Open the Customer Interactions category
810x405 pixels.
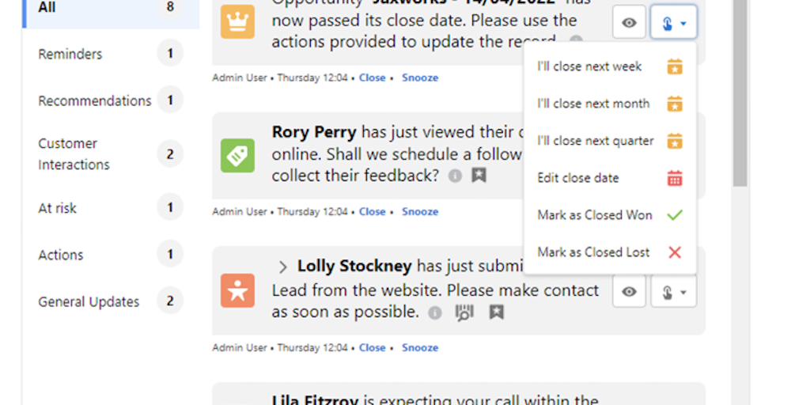[75, 154]
